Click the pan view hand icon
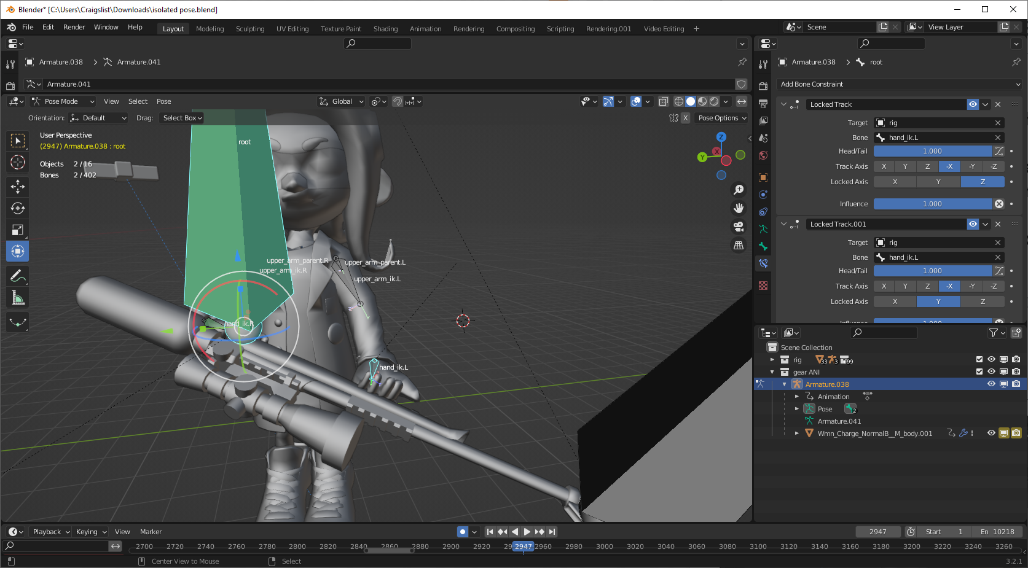The height and width of the screenshot is (568, 1028). (739, 208)
